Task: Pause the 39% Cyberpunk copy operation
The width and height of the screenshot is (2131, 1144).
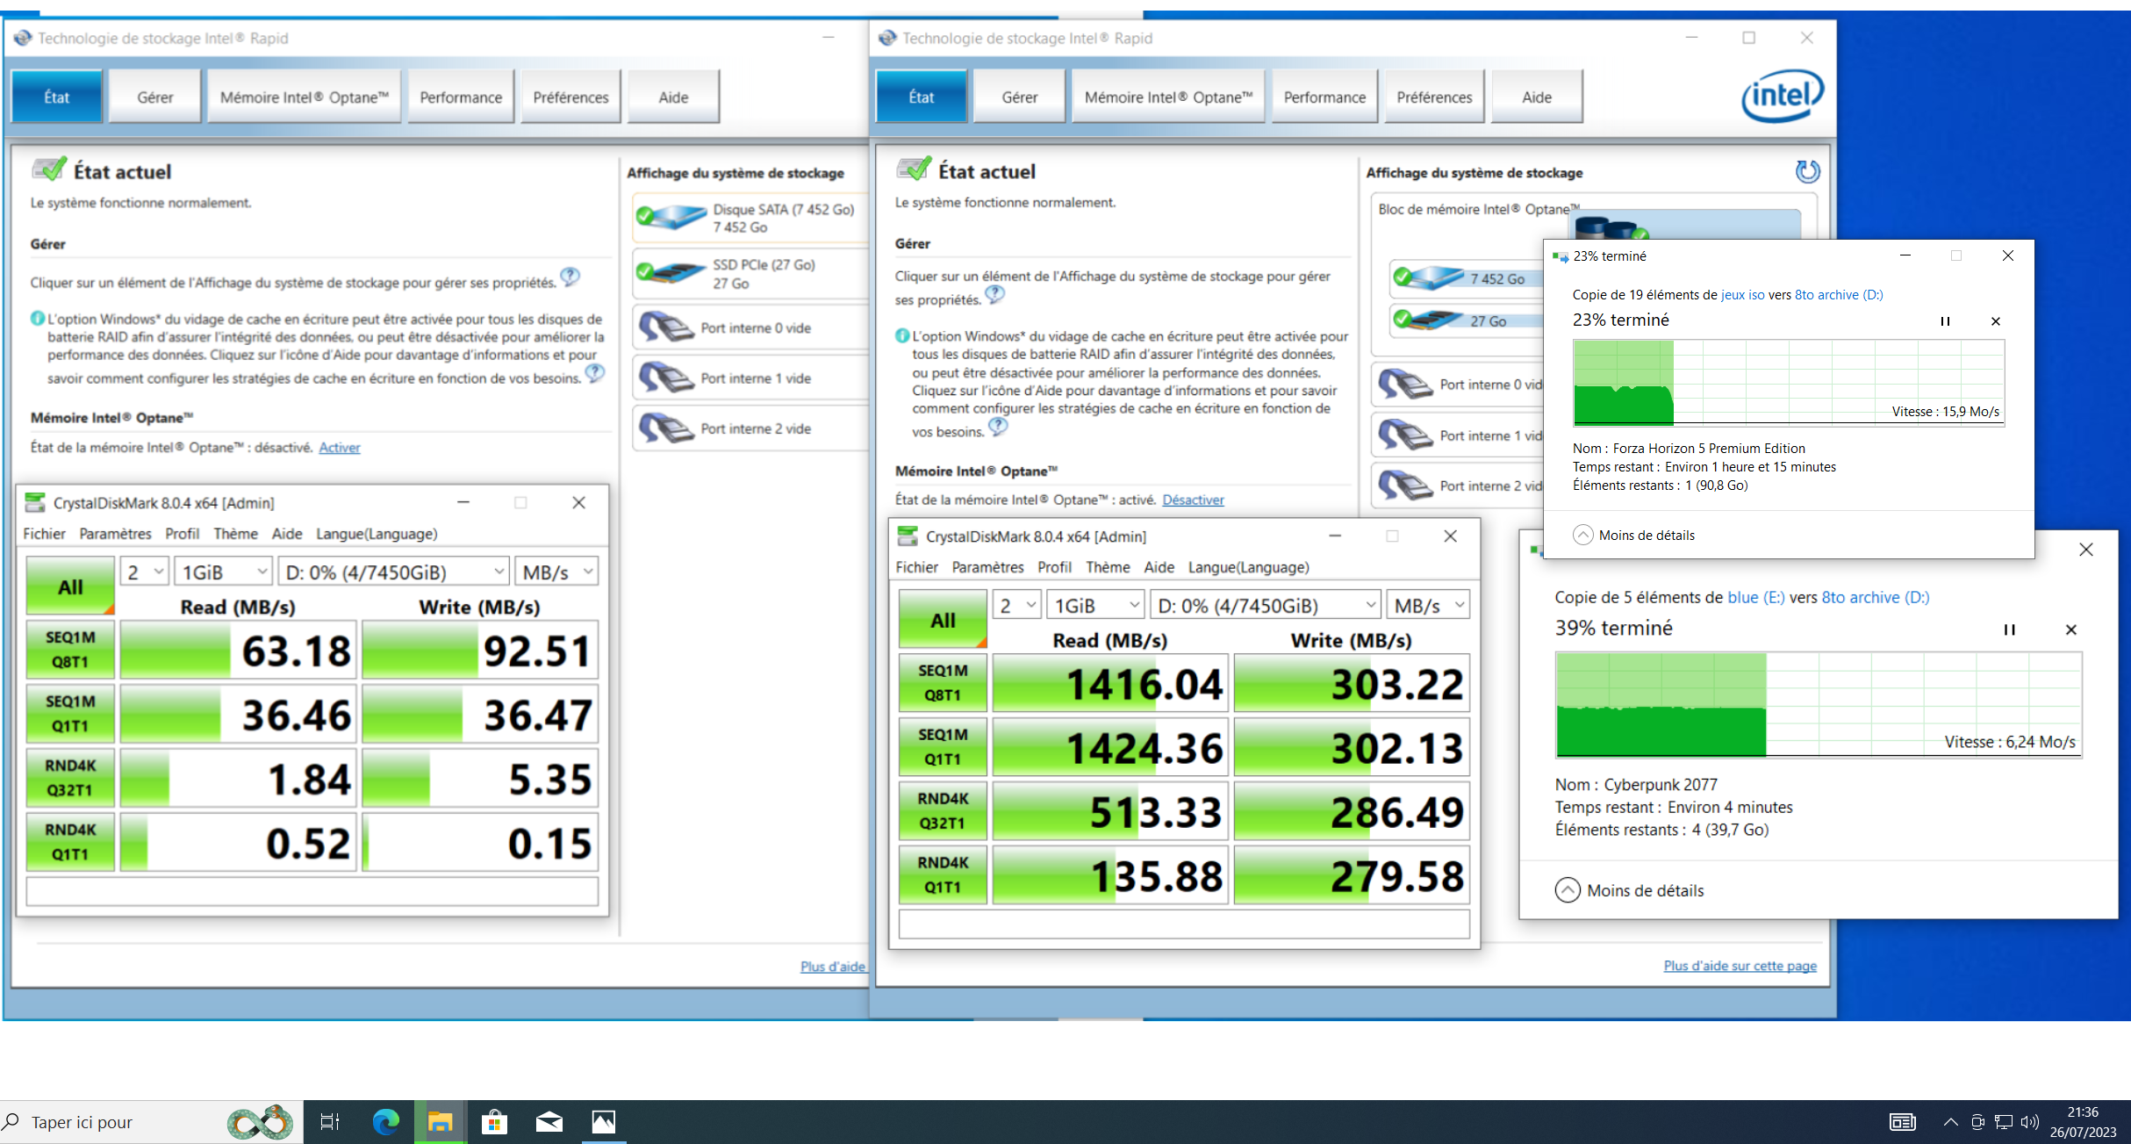Action: point(2009,630)
